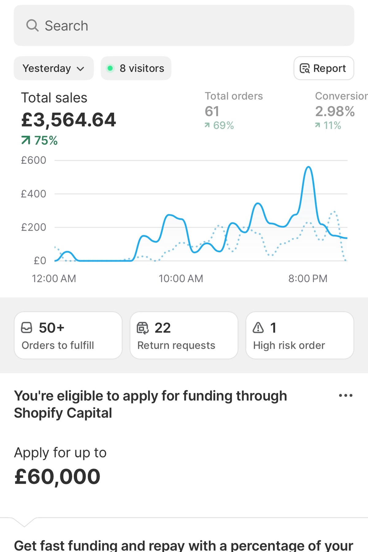Open the three-dot menu for Shopify Capital
The image size is (368, 552).
click(345, 396)
